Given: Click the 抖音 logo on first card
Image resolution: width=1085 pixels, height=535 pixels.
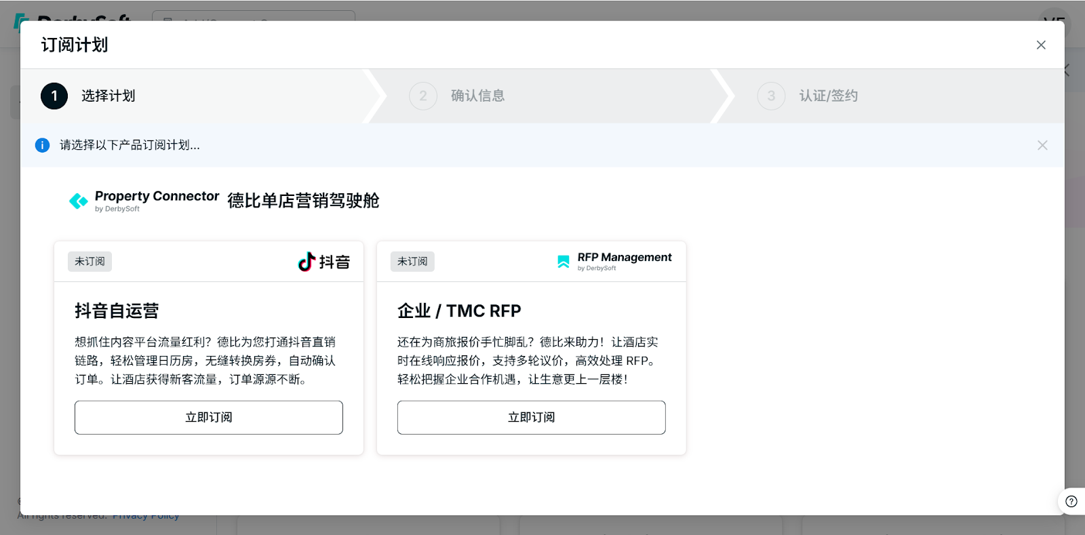Looking at the screenshot, I should click(x=324, y=262).
